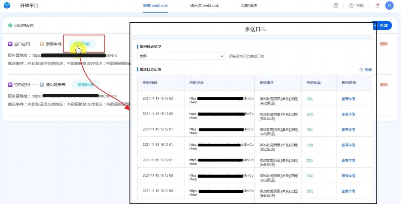401x206 pixels.
Task: Open the notification bell
Action: 377,6
